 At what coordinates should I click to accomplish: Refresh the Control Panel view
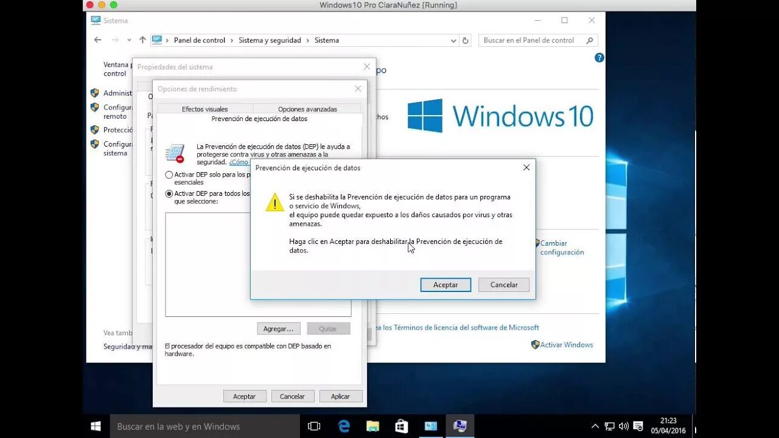465,40
